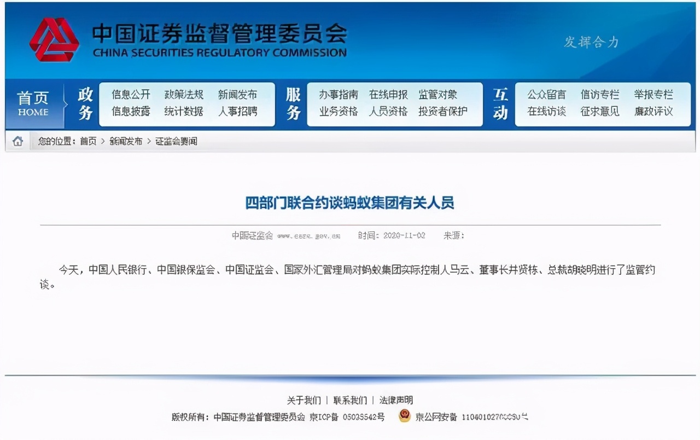
Task: Select 信息公开 in the navigation
Action: [x=130, y=94]
